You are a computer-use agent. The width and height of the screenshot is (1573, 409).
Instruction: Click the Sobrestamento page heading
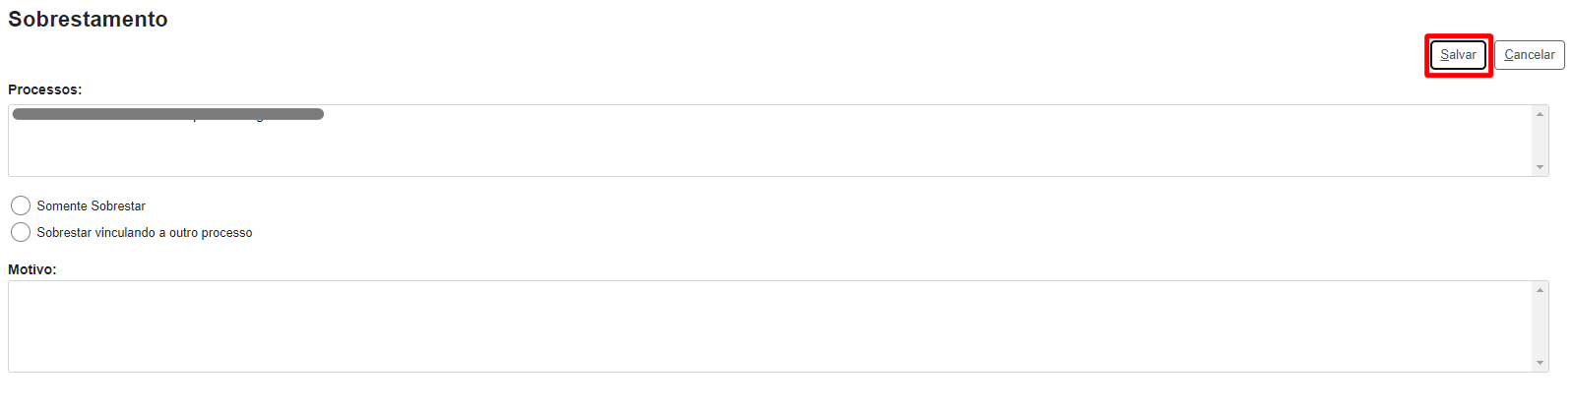88,20
